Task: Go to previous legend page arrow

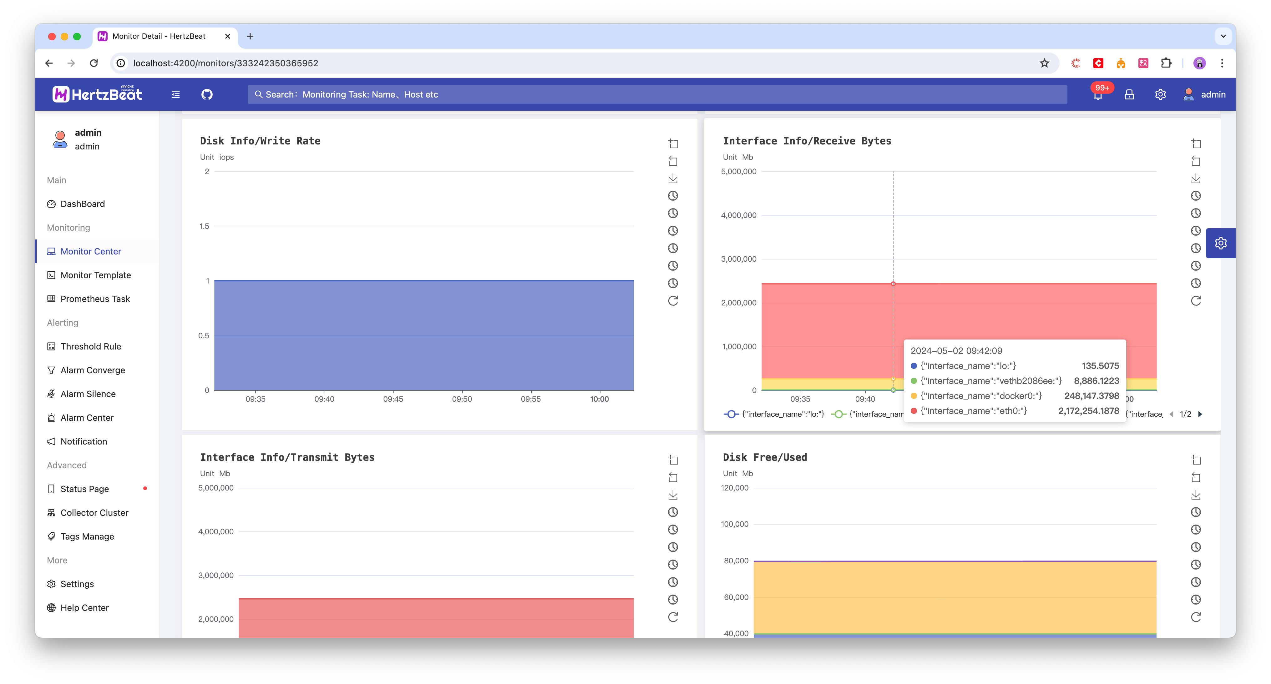Action: coord(1171,414)
